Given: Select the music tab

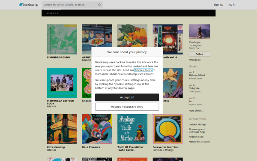Looking at the screenshot, I should [x=53, y=13].
